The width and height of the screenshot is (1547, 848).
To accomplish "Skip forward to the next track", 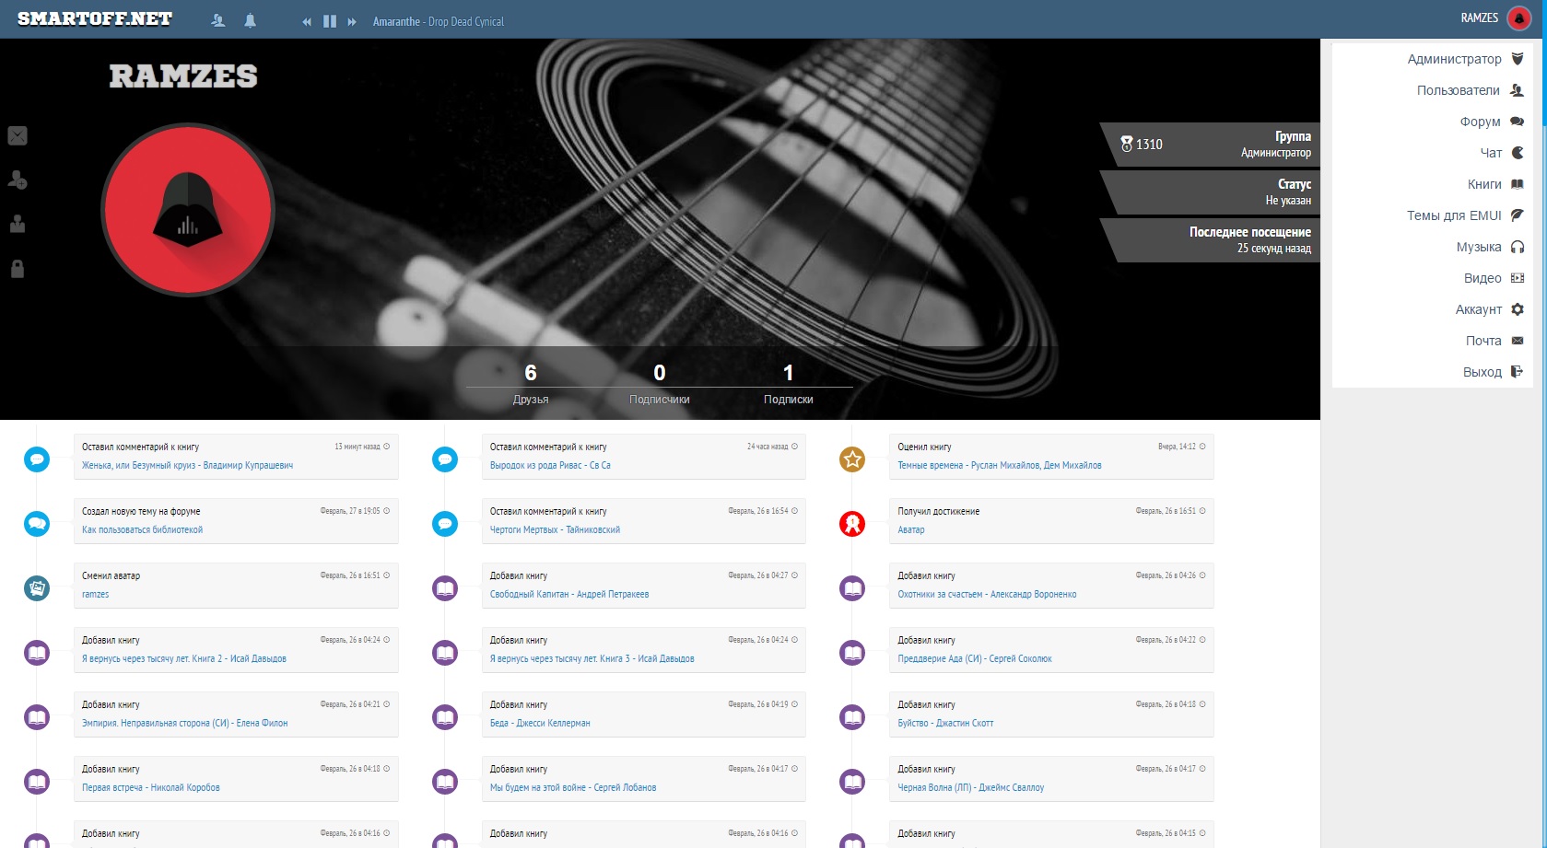I will click(352, 22).
